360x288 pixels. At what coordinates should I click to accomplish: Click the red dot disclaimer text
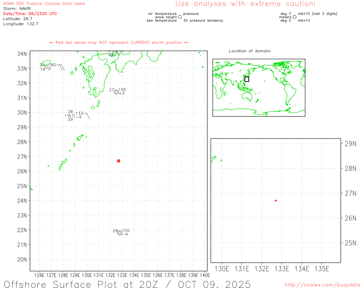point(119,43)
